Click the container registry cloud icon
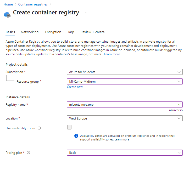The image size is (195, 170). (7, 14)
